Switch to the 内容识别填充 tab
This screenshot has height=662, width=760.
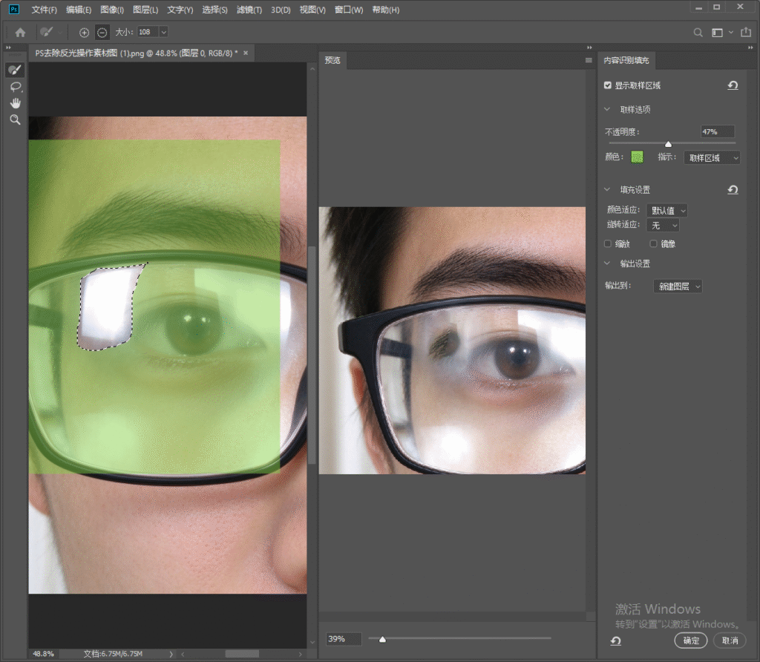(x=626, y=60)
